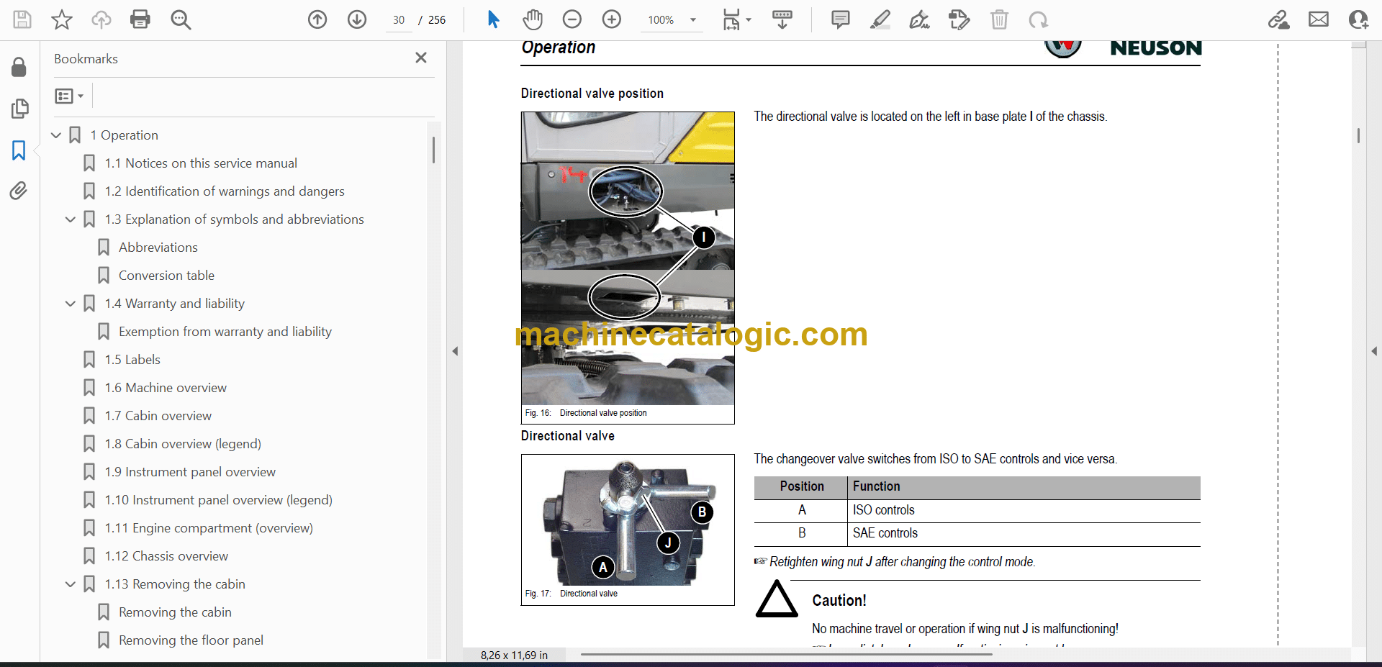Click the page number input field
Screen dimensions: 1382x667
[399, 20]
